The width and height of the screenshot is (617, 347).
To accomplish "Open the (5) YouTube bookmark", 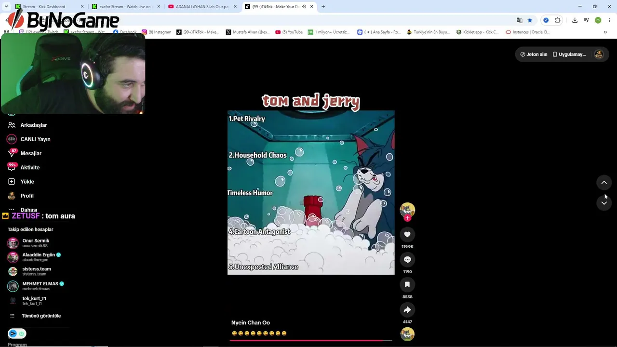I will point(289,32).
